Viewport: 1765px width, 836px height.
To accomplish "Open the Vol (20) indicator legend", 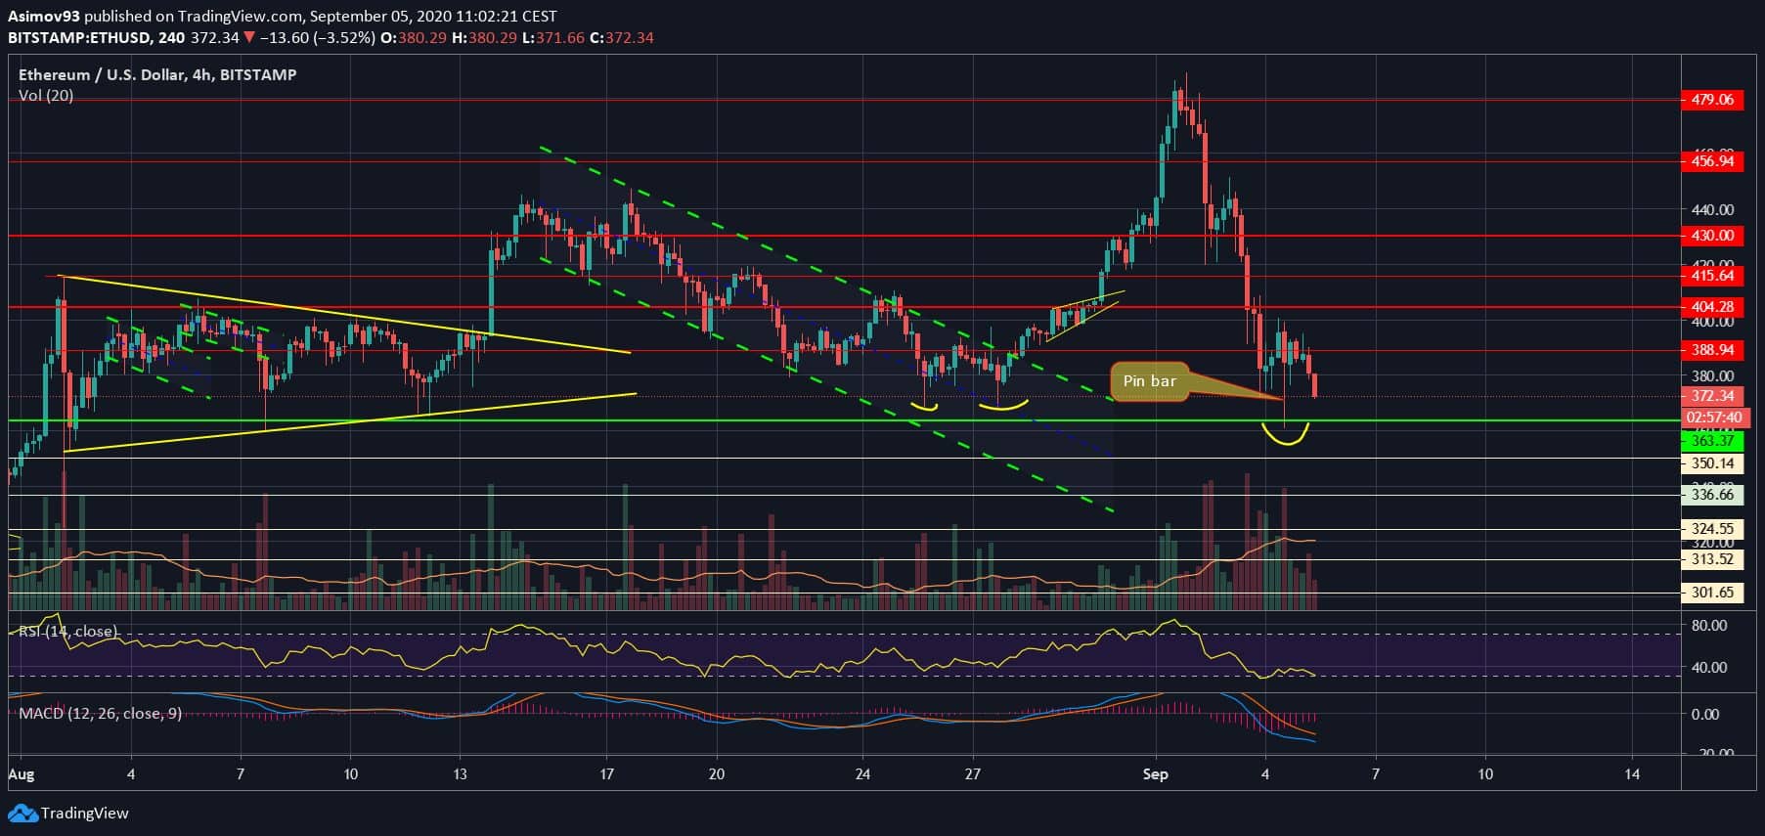I will [x=46, y=96].
